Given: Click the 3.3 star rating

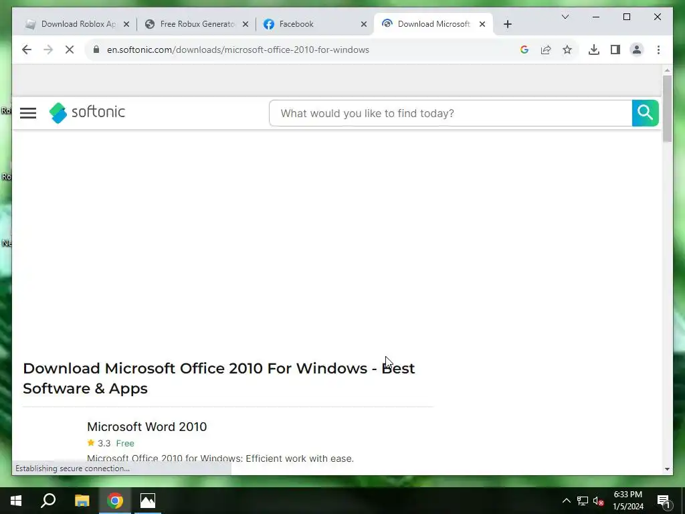Looking at the screenshot, I should click(x=99, y=443).
